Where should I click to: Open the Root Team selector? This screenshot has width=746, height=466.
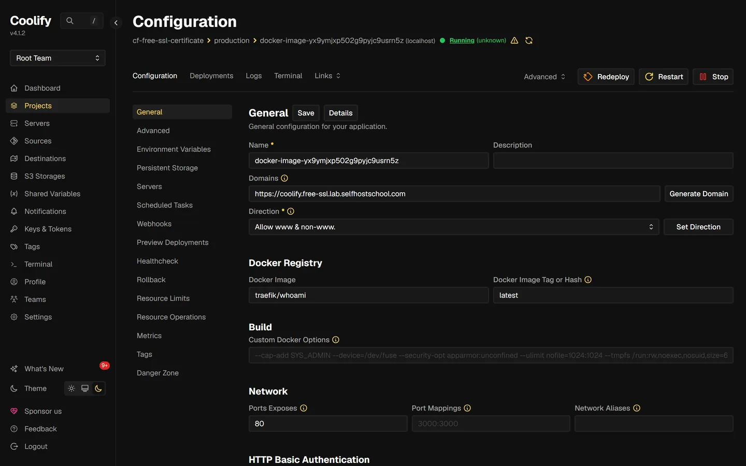pos(58,58)
